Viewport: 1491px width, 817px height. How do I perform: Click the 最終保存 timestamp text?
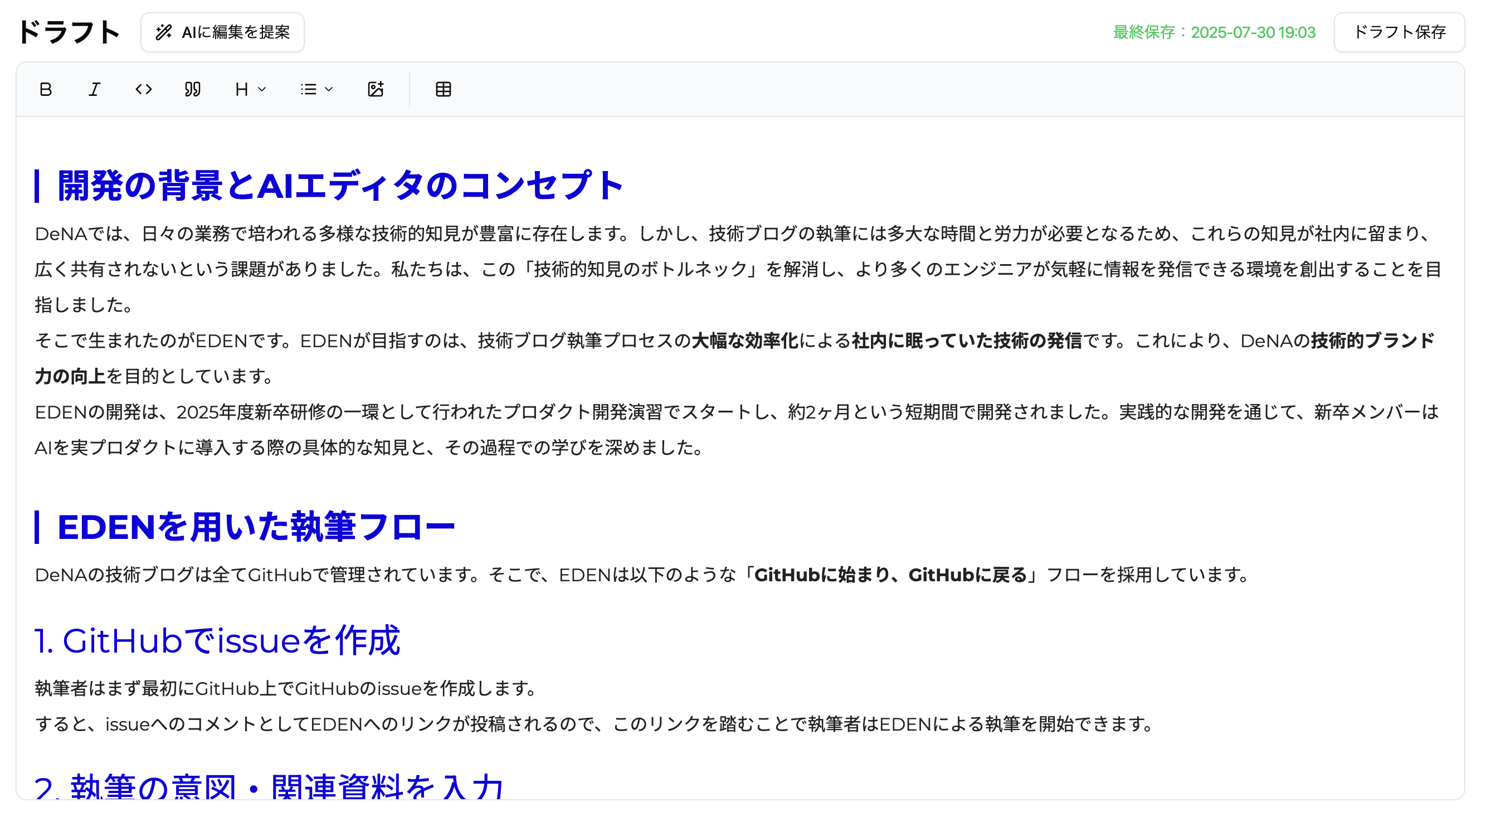coord(1214,32)
